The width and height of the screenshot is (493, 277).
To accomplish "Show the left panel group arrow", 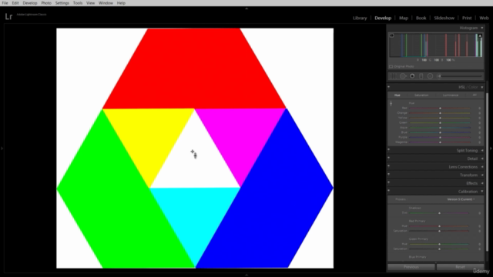I will point(2,149).
